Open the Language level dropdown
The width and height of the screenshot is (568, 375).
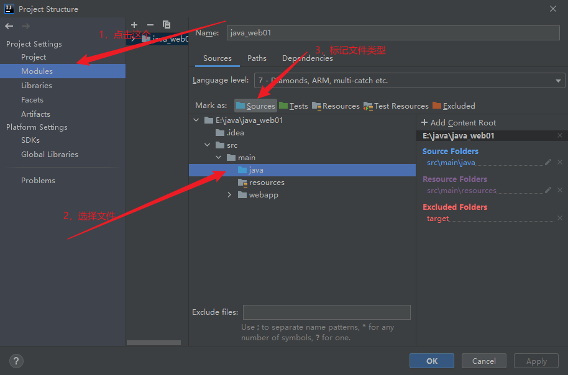coord(410,80)
